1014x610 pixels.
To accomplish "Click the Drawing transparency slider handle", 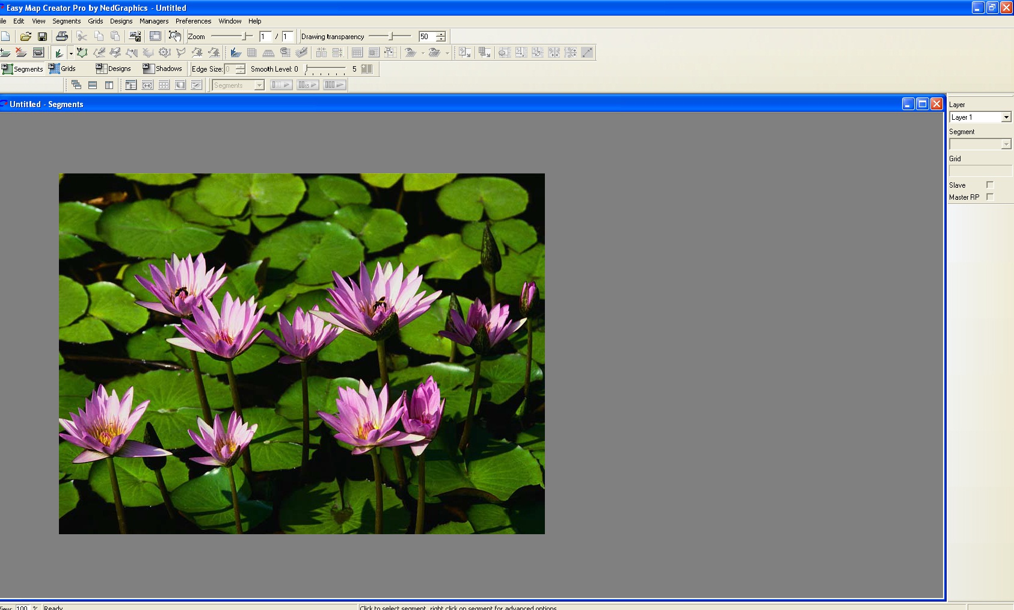I will 391,36.
